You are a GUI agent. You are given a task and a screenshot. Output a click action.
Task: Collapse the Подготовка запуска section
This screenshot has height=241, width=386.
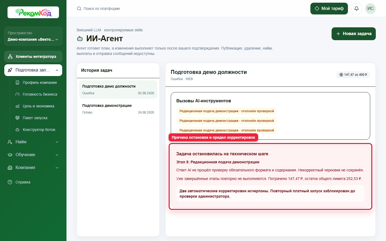coord(33,70)
